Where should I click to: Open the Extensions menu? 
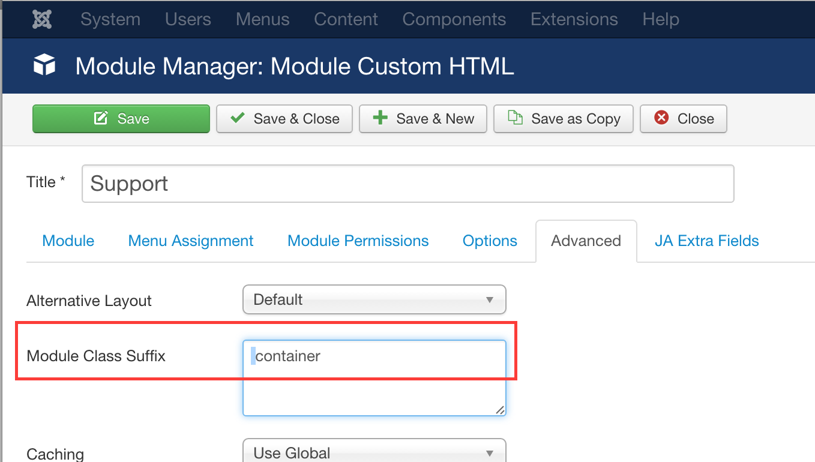pos(574,19)
